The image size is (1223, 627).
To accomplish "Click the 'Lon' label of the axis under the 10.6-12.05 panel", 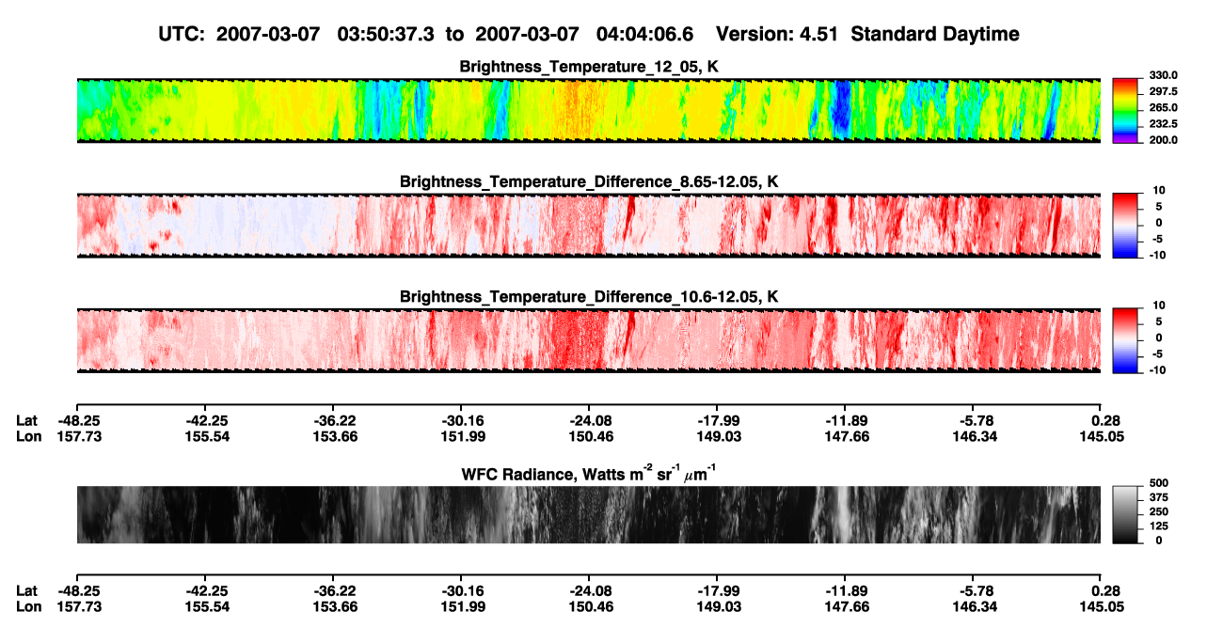I will click(x=28, y=436).
